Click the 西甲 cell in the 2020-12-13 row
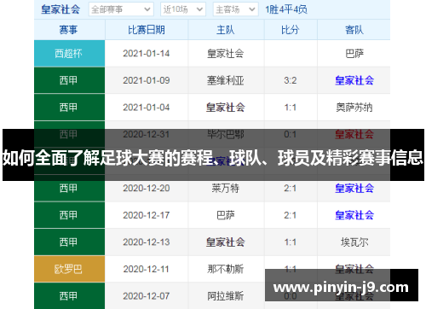The width and height of the screenshot is (426, 309). tap(69, 242)
